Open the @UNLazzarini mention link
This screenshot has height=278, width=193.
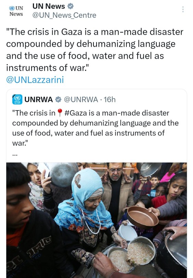[35, 80]
